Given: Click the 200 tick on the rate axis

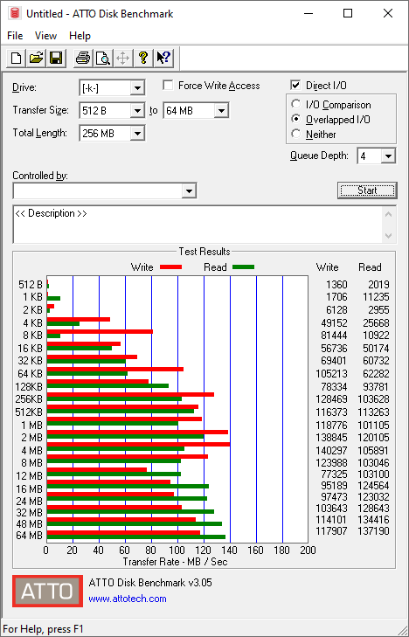Looking at the screenshot, I should (x=308, y=550).
